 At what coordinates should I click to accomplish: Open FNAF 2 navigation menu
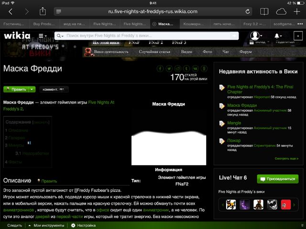[x=156, y=42]
